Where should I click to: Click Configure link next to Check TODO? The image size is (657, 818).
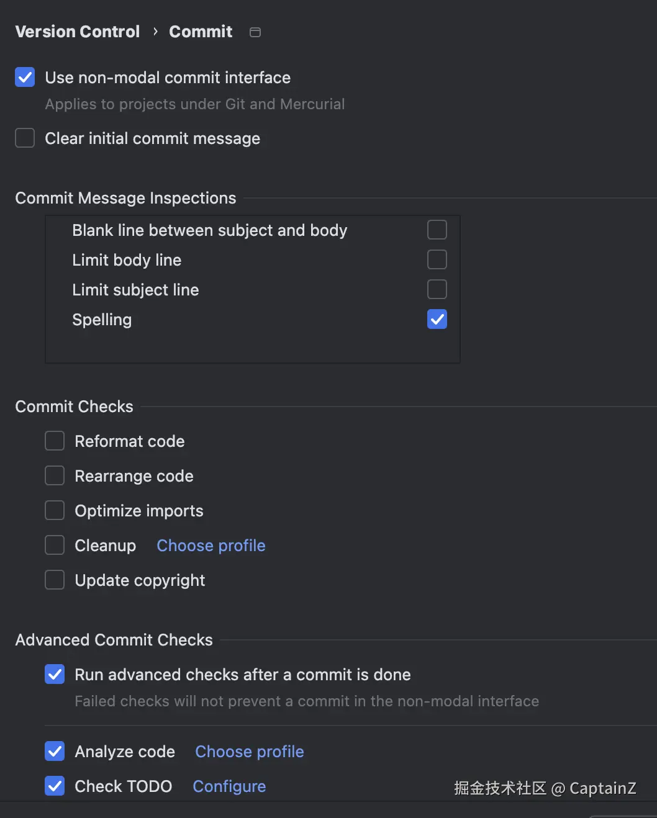point(229,786)
